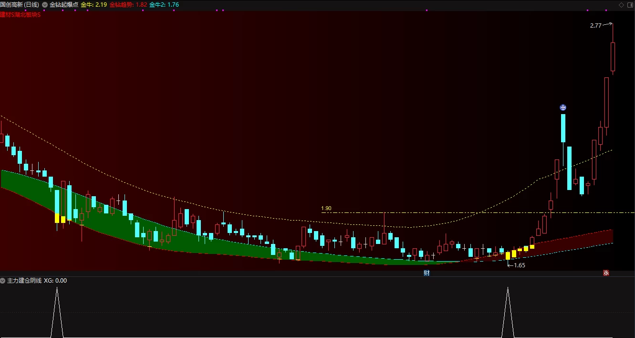
Task: Click the diamond icon at top right
Action: 621,5
